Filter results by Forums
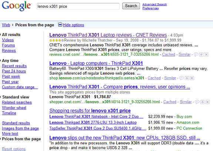The width and height of the screenshot is (213, 151). coord(9,45)
